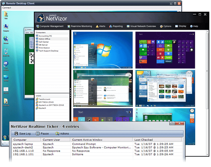Open the Display menu
This screenshot has width=211, height=167.
point(180,26)
